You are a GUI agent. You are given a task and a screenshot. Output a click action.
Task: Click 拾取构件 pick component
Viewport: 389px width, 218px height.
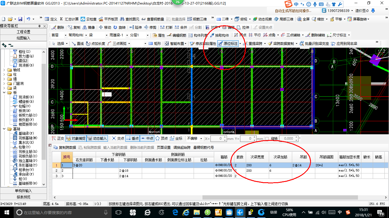click(x=219, y=35)
